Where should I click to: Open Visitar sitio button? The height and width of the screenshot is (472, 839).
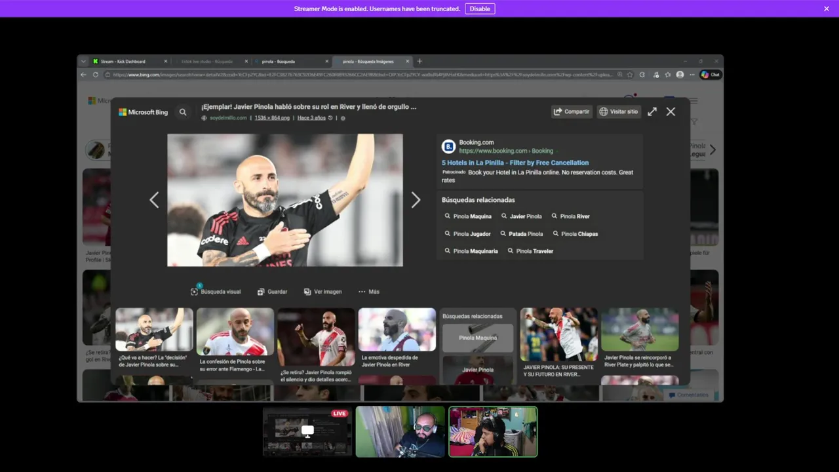(x=619, y=111)
